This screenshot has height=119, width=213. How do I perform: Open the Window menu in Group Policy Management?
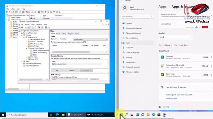click(39, 24)
